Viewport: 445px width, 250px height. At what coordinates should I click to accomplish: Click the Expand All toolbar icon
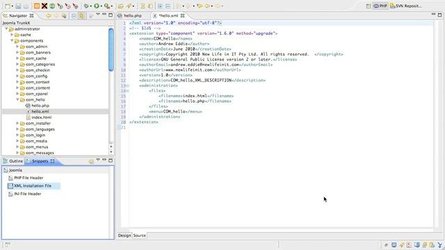click(161, 6)
